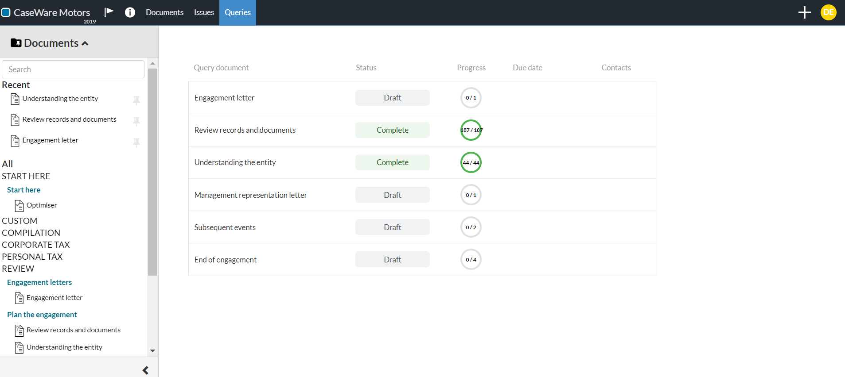Viewport: 845px width, 377px height.
Task: Open the Subsequent events query
Action: pos(225,227)
